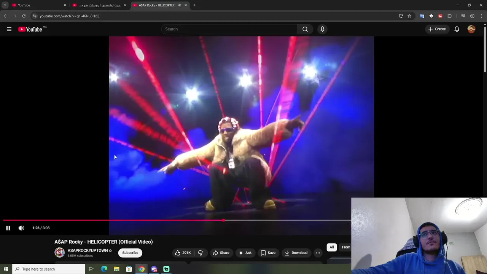Viewport: 487px width, 274px height.
Task: Click the address bar URL
Action: [x=70, y=16]
